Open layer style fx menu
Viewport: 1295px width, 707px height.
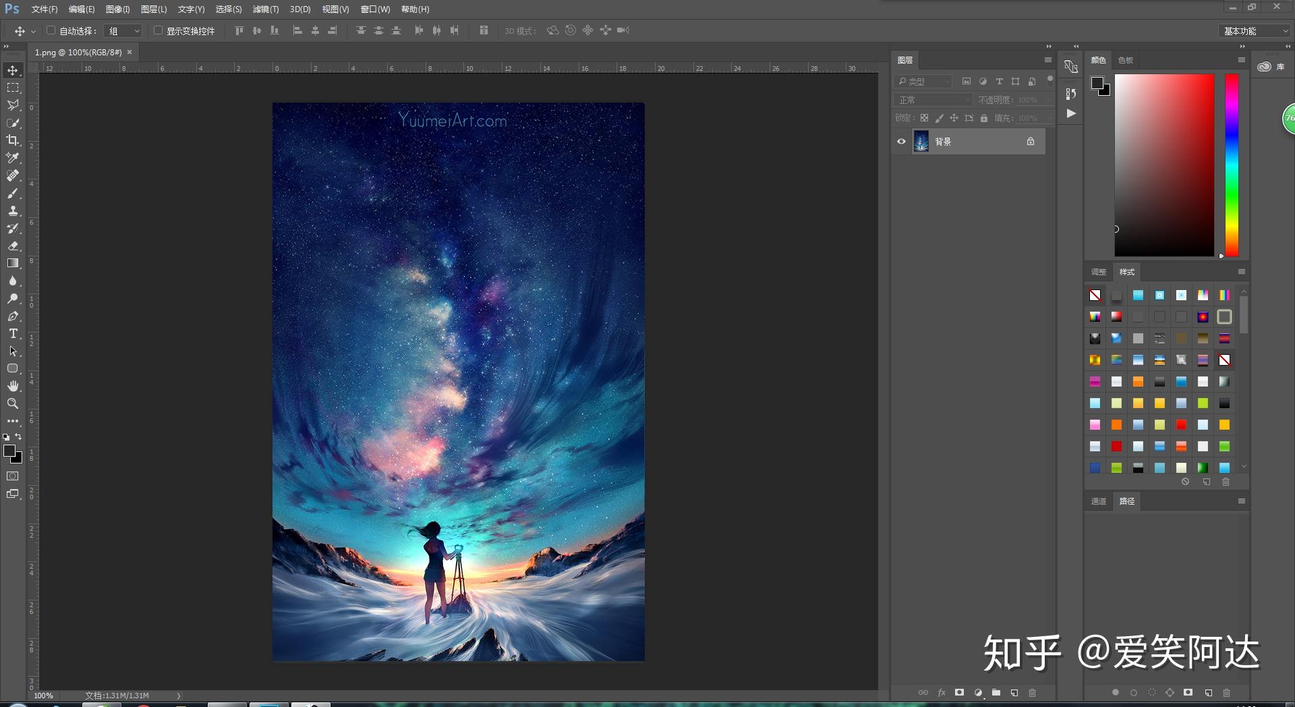pyautogui.click(x=942, y=692)
